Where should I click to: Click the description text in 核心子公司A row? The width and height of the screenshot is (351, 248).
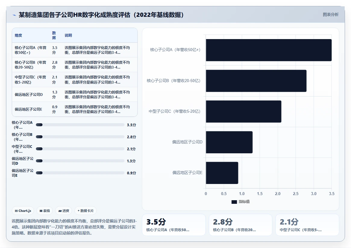[97, 50]
